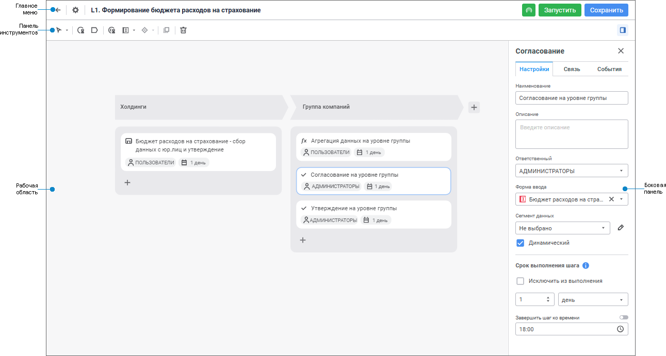Enable the Завершить шаг ко времени switch
Screen dimensions: 666x356
point(624,317)
